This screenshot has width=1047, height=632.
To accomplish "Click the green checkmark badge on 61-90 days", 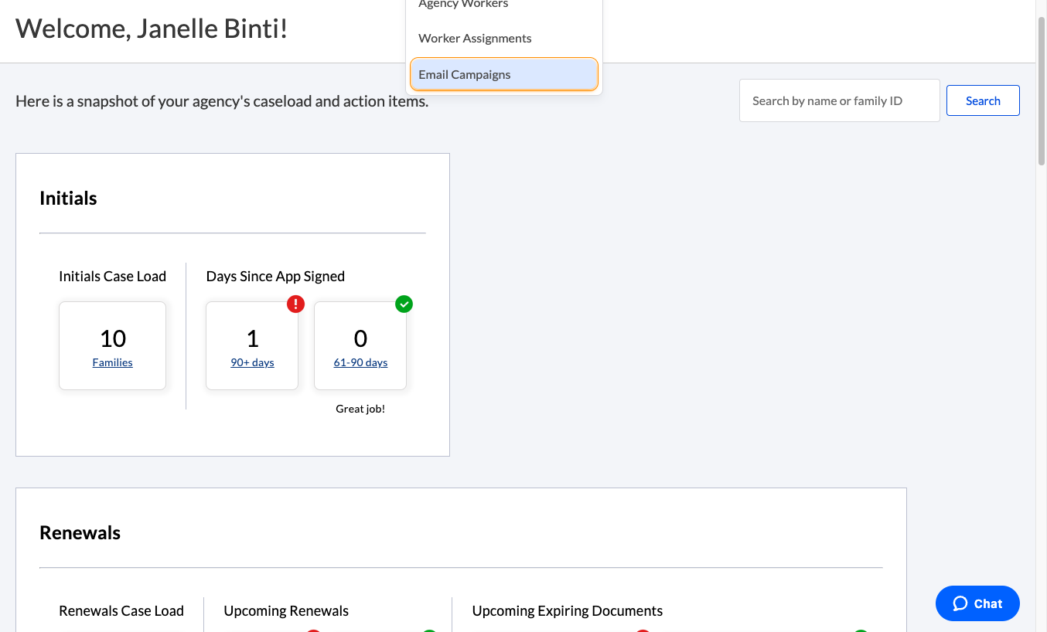I will pyautogui.click(x=404, y=304).
